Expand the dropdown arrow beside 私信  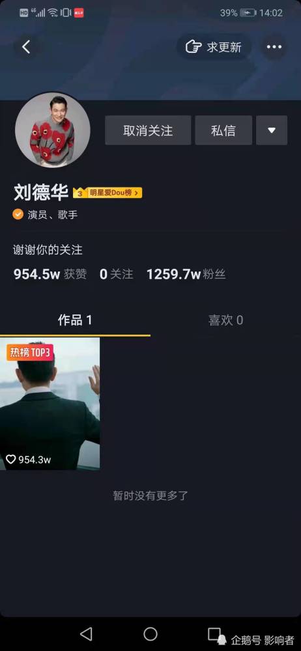coord(272,130)
